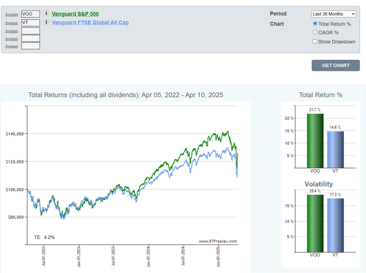Click the third, empty symbol input field
Viewport: 366px width, 273px height.
[31, 31]
